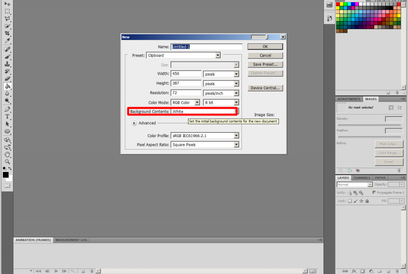Open the Color Mode dropdown
Viewport: 408px width, 274px height.
click(197, 103)
